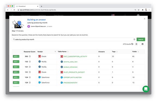Clear the search field with the circle icon
Screen dimensions: 157x102
click(134, 39)
